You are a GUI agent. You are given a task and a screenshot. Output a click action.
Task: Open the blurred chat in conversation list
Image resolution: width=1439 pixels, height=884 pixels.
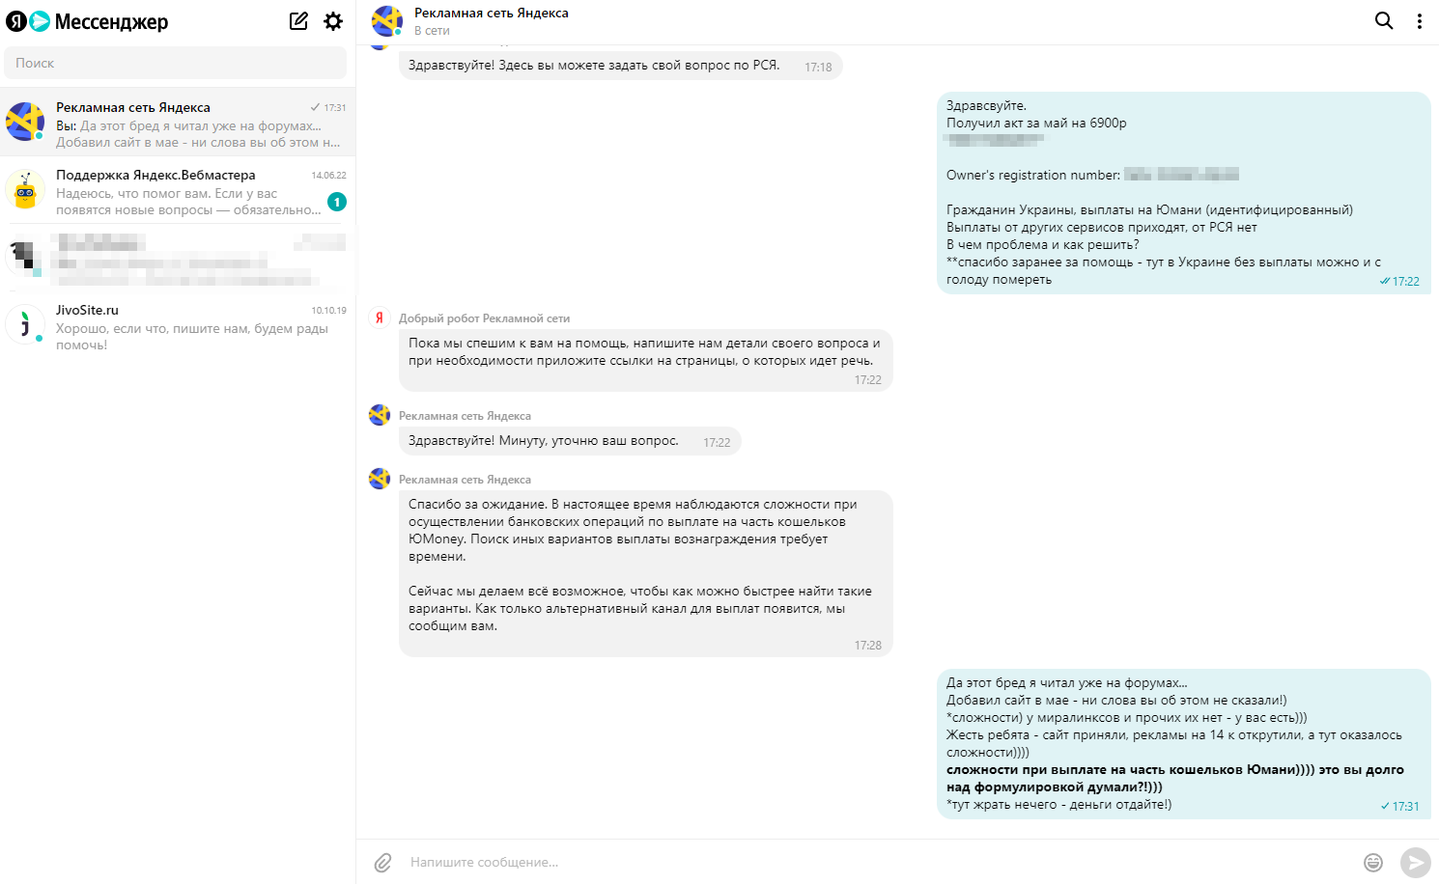[x=178, y=258]
